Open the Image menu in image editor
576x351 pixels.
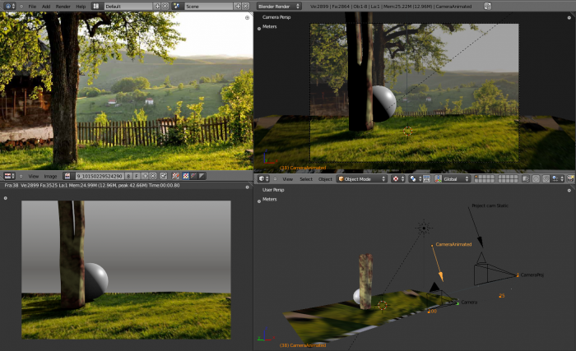pos(50,176)
